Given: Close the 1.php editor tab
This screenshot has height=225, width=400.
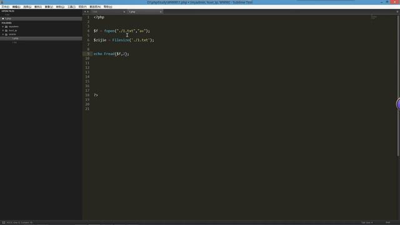Looking at the screenshot, I should click(161, 12).
